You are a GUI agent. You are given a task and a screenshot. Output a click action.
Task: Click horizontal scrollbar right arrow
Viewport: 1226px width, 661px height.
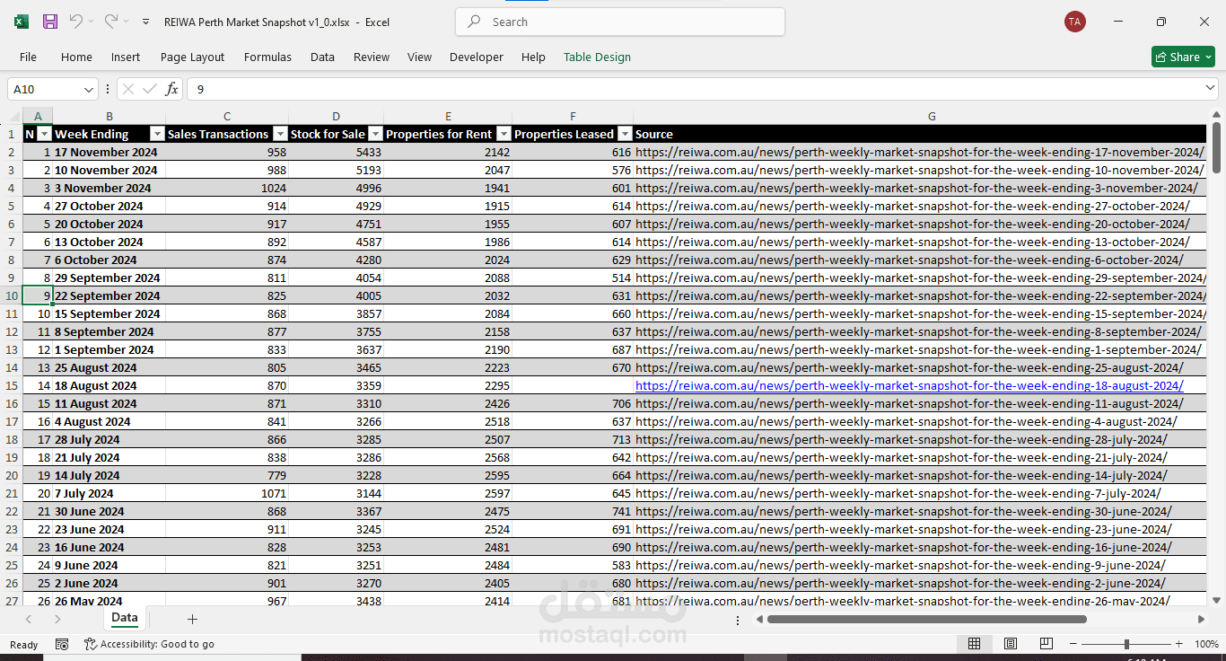point(1201,619)
